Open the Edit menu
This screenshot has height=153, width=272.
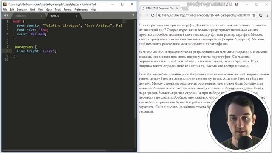point(12,10)
